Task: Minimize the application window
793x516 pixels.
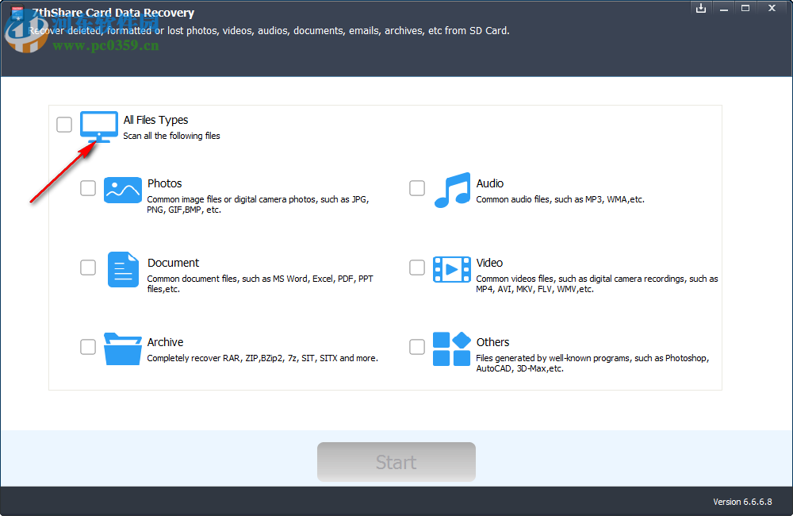Action: tap(724, 8)
